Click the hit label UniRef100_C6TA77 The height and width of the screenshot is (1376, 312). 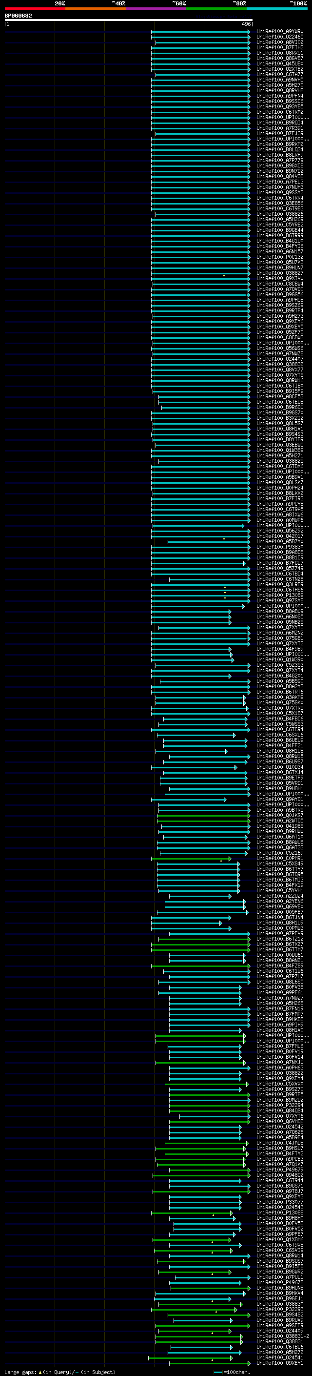[x=279, y=74]
